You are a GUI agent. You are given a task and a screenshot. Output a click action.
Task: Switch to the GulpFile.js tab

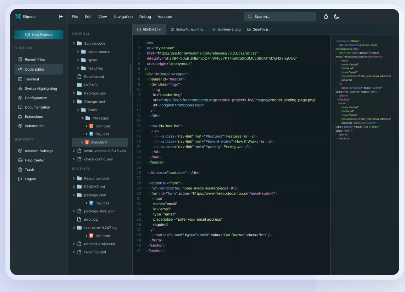(x=258, y=29)
